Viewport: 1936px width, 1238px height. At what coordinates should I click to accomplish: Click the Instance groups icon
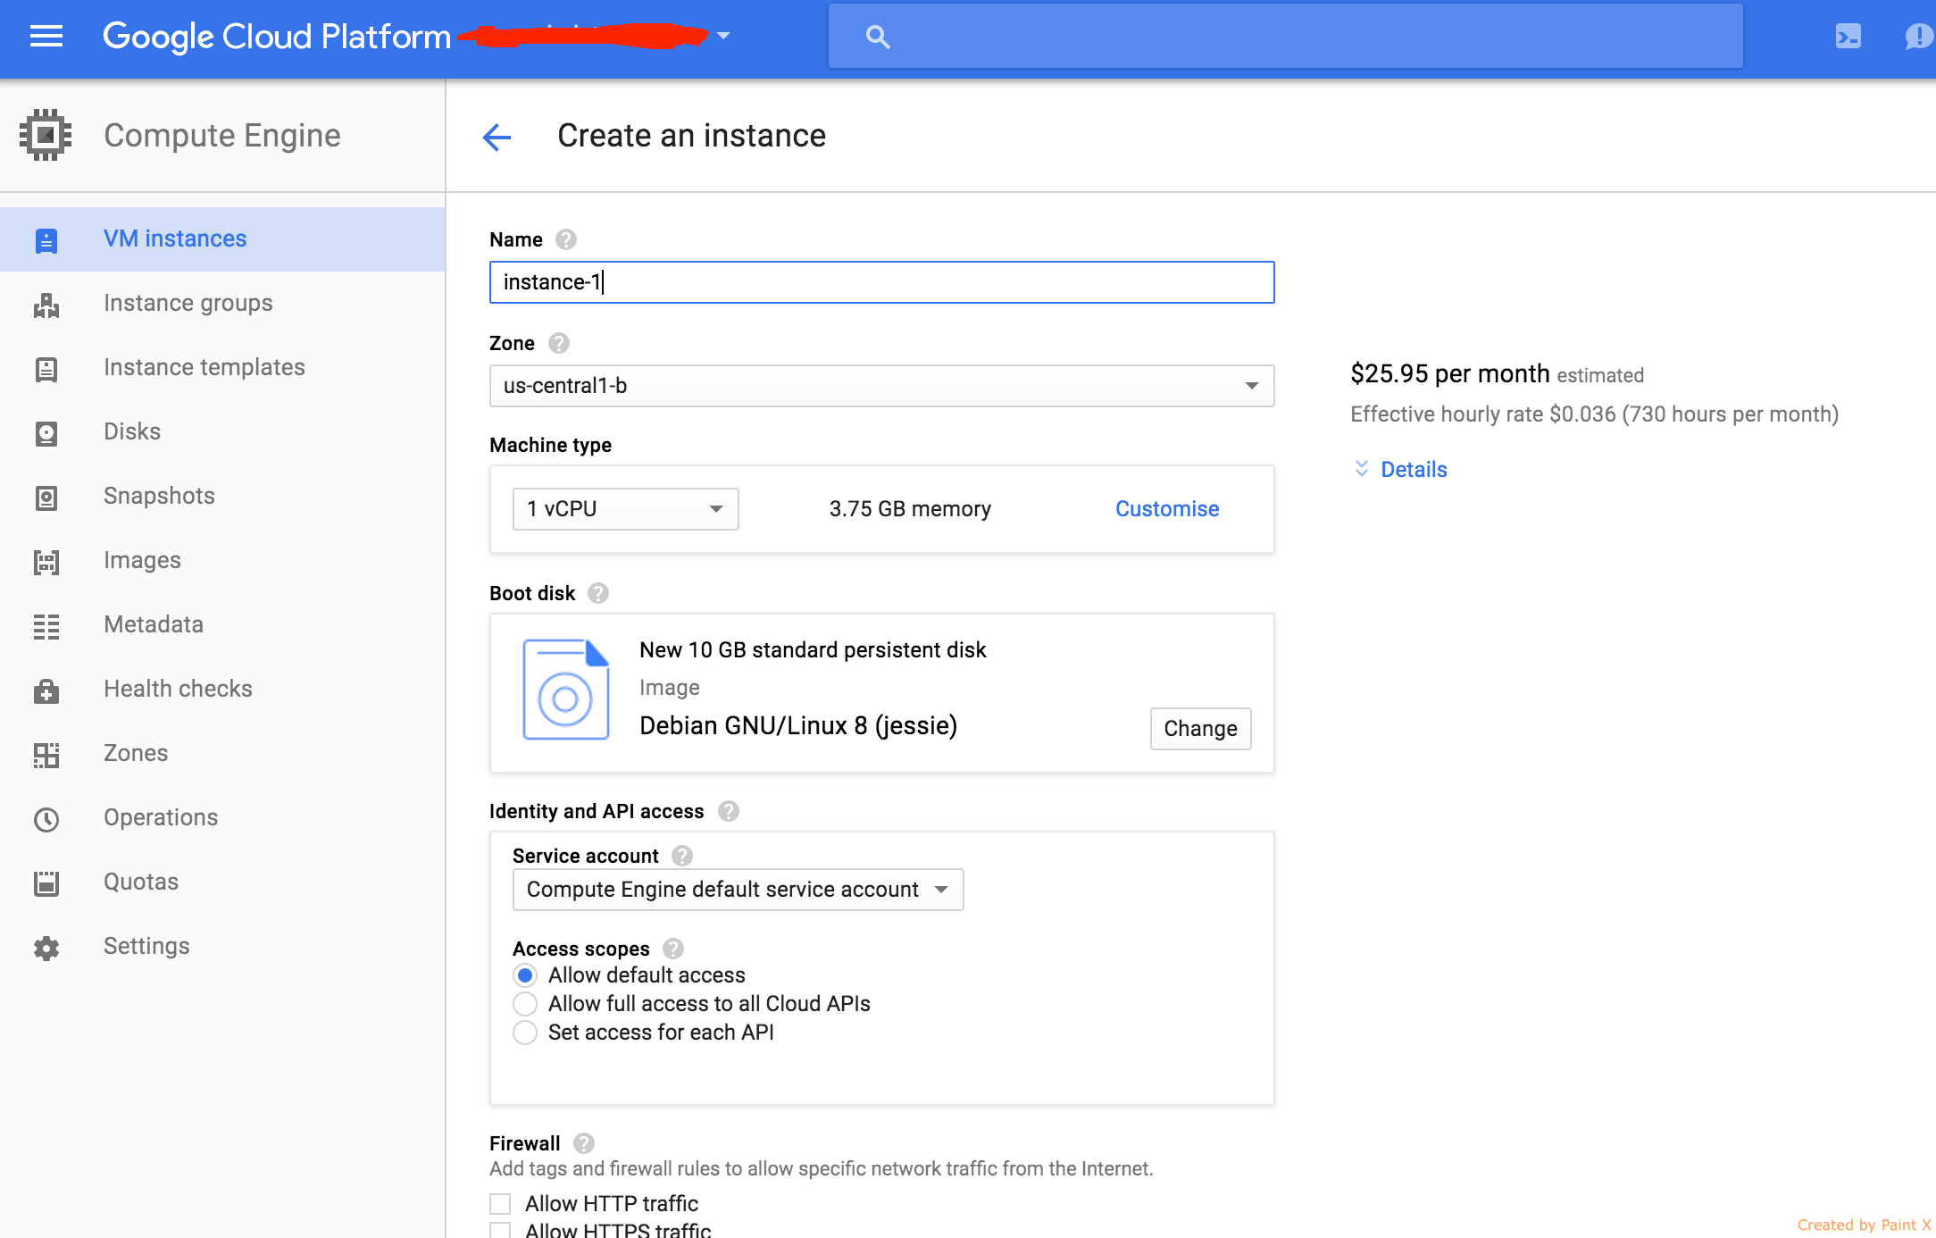46,305
